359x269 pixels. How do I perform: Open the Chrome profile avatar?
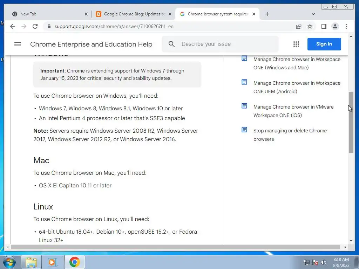[335, 26]
